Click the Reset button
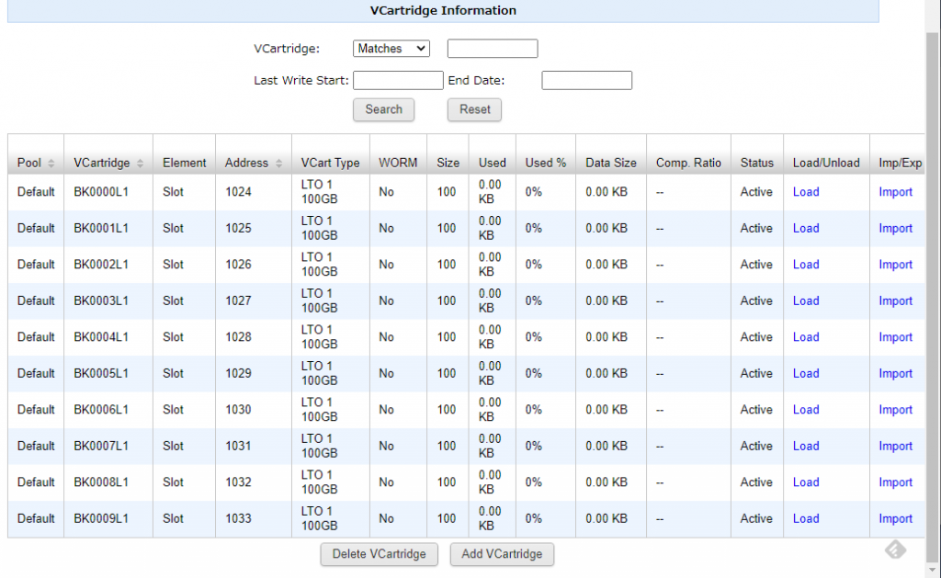This screenshot has height=578, width=941. (x=474, y=110)
